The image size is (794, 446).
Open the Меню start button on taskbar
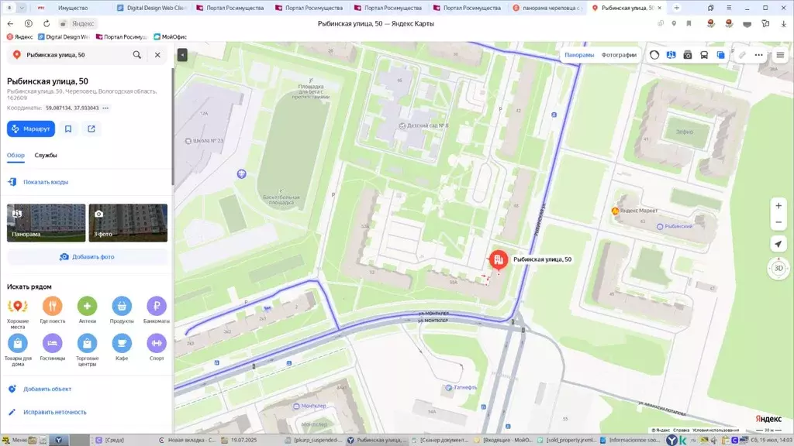tap(14, 440)
